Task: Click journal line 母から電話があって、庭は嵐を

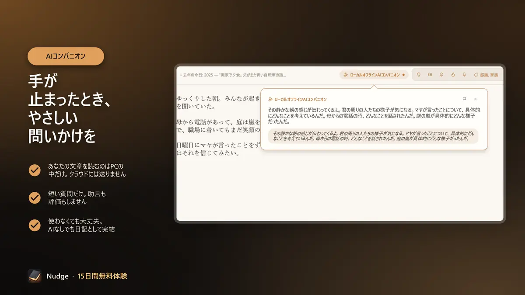Action: 218,122
